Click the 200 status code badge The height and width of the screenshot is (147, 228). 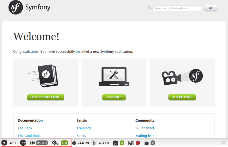click(x=65, y=143)
